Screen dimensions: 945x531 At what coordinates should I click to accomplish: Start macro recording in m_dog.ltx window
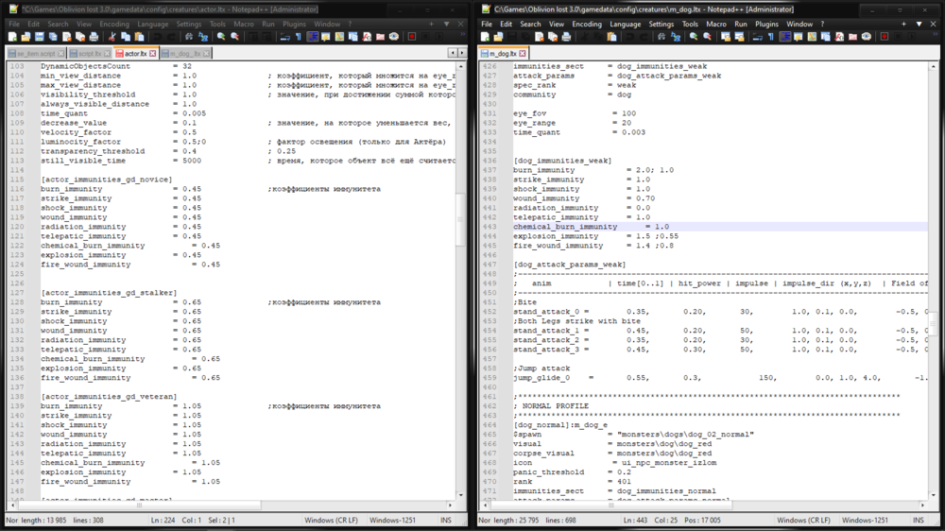[x=885, y=37]
